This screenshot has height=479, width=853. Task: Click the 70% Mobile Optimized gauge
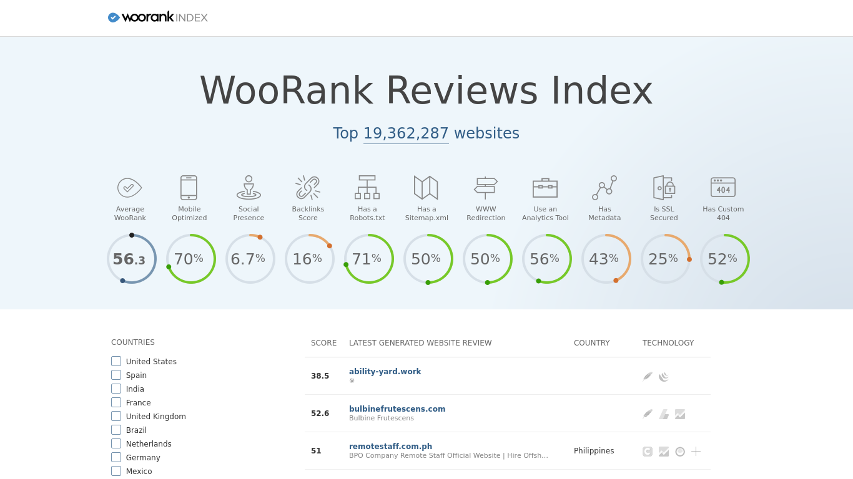(190, 259)
